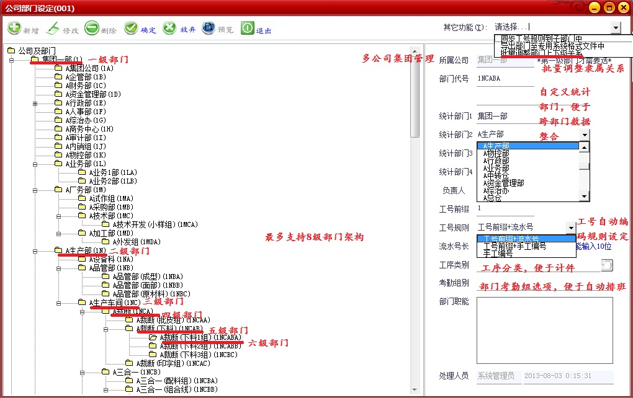Click the open folder icon of A裁断(下料1组)
The image size is (633, 398).
click(x=153, y=337)
